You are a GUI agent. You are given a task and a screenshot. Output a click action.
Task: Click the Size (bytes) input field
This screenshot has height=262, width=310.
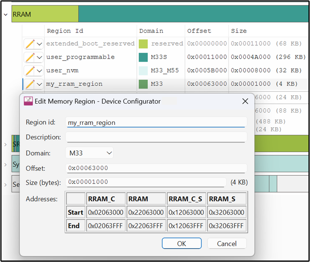[146, 182]
